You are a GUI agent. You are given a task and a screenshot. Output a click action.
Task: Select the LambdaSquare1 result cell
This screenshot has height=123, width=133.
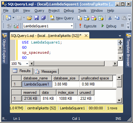pyautogui.click(x=37, y=84)
